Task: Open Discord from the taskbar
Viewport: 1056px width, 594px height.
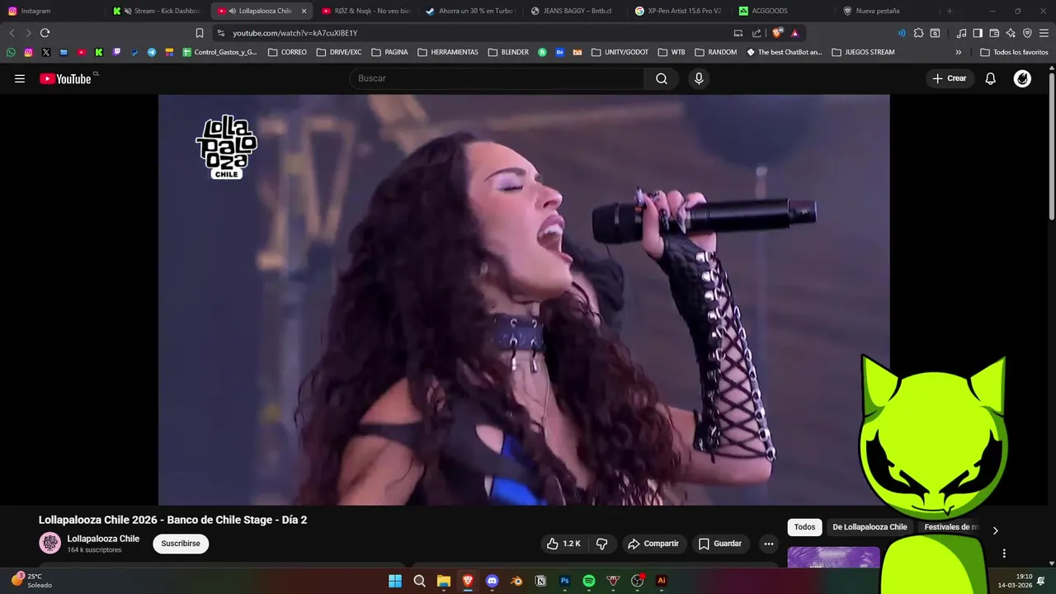Action: pyautogui.click(x=493, y=581)
